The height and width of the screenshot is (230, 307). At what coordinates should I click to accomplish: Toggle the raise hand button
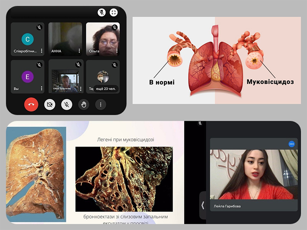pos(84,104)
